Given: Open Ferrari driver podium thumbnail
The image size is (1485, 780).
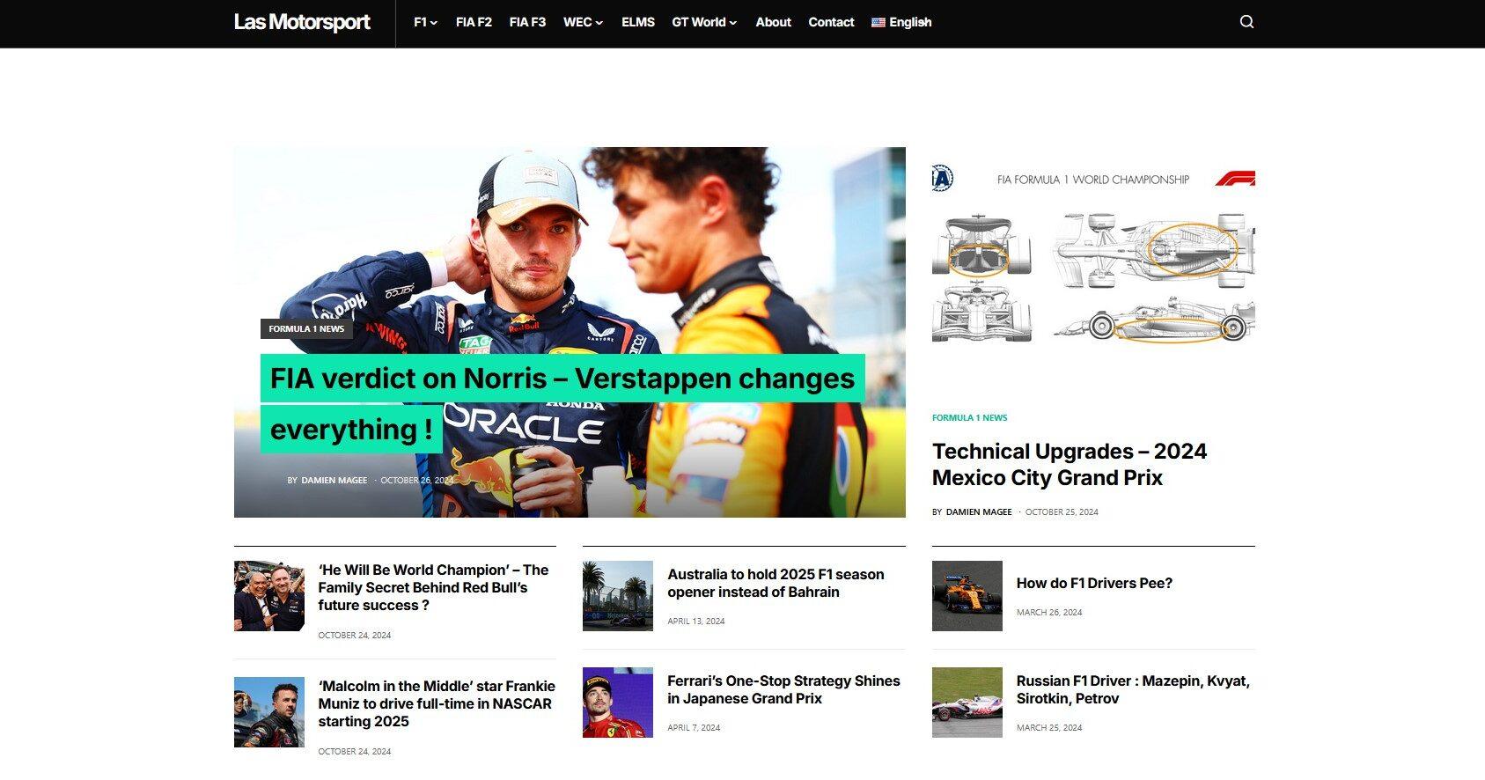Looking at the screenshot, I should pos(618,703).
